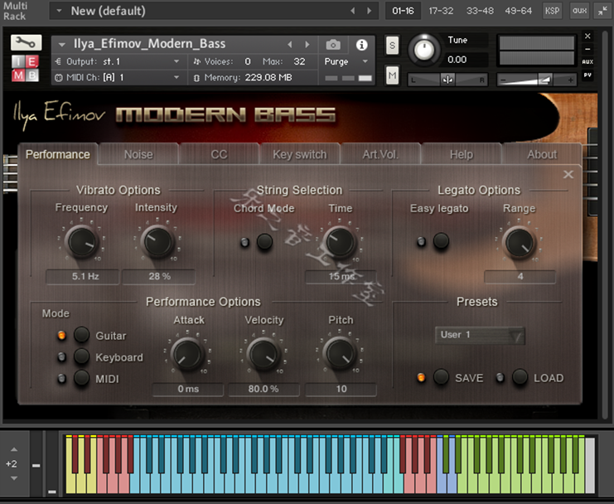The width and height of the screenshot is (614, 504).
Task: Open the Help tab
Action: (462, 155)
